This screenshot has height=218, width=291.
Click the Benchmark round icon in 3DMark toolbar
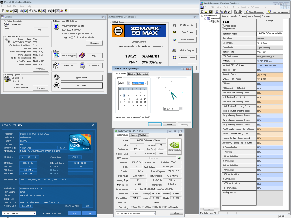click(53, 11)
